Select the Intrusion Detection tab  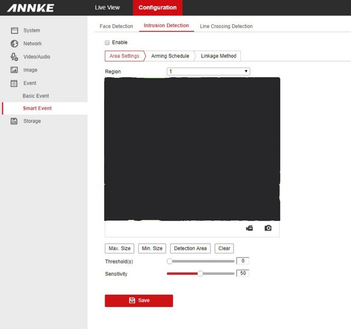pos(166,26)
